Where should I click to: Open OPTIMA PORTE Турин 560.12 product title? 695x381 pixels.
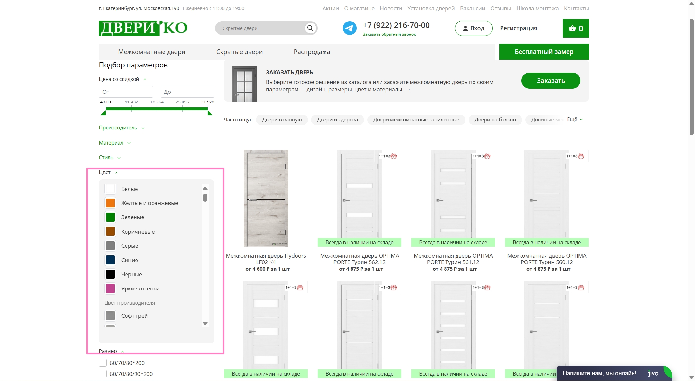pyautogui.click(x=547, y=259)
